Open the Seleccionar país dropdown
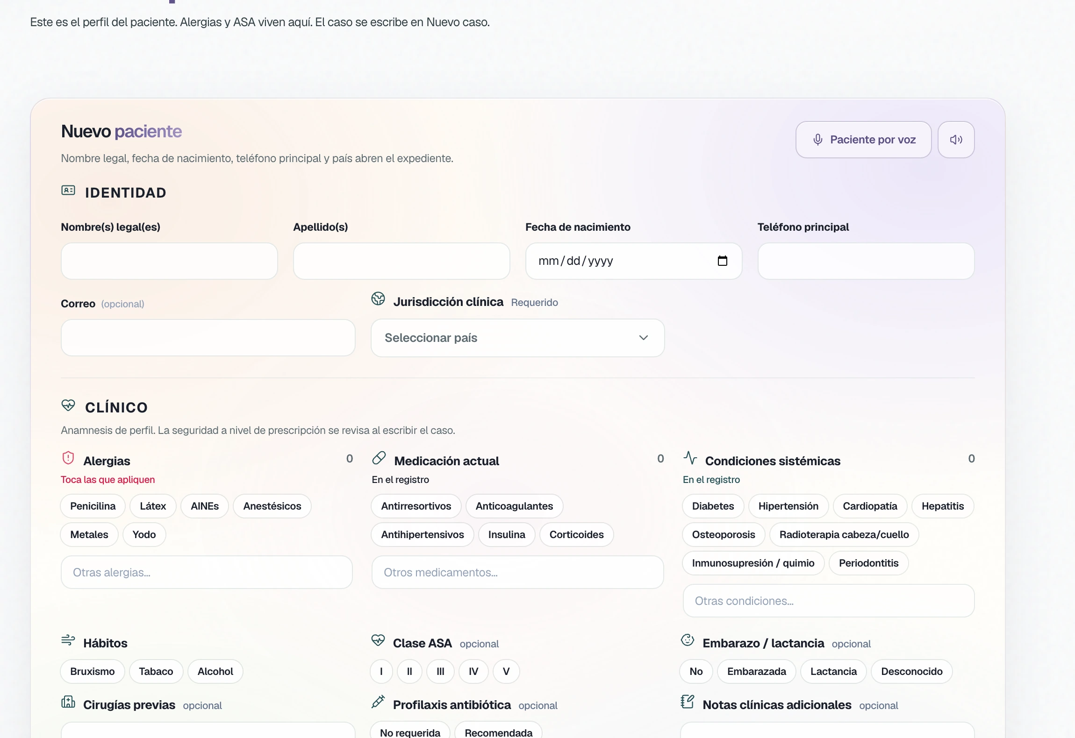 [517, 338]
